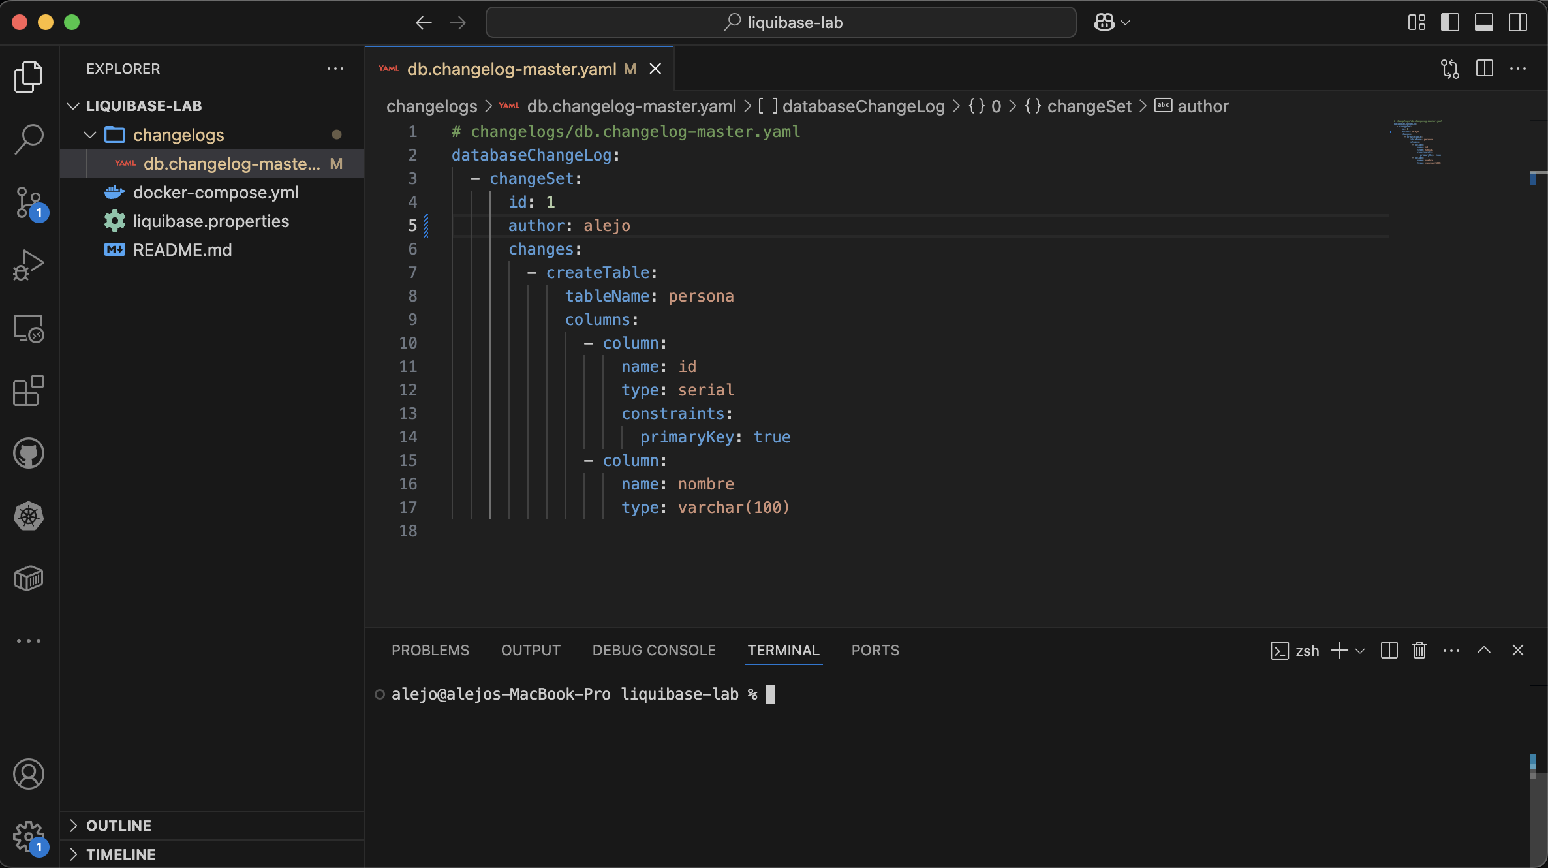Close the db.changelog-master.yaml tab
This screenshot has width=1548, height=868.
(655, 69)
